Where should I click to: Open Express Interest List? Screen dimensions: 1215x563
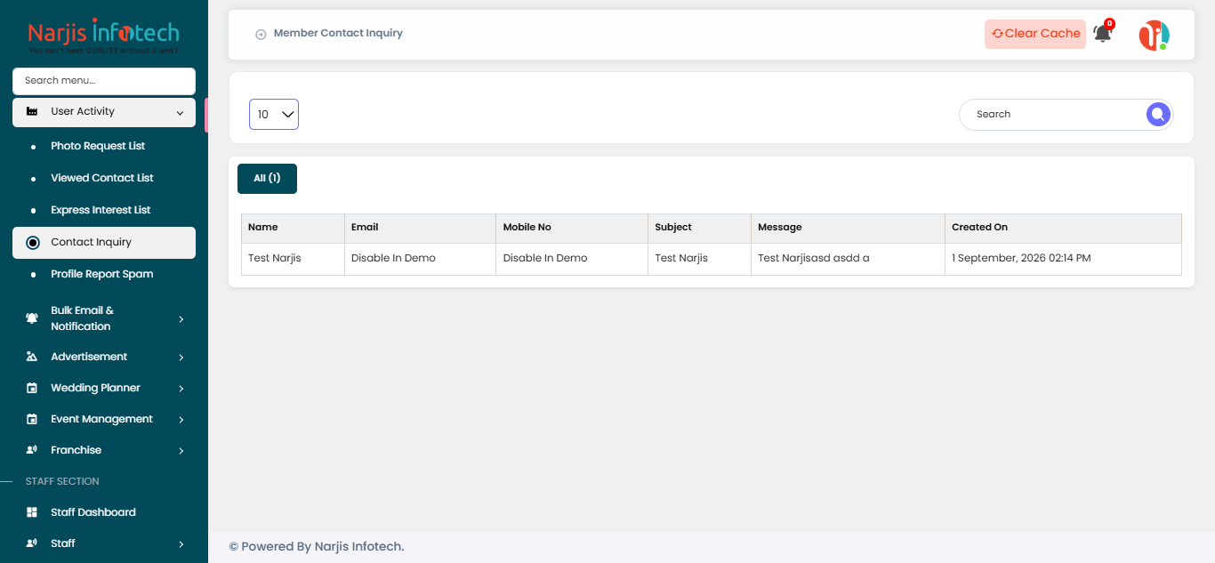[x=101, y=210]
